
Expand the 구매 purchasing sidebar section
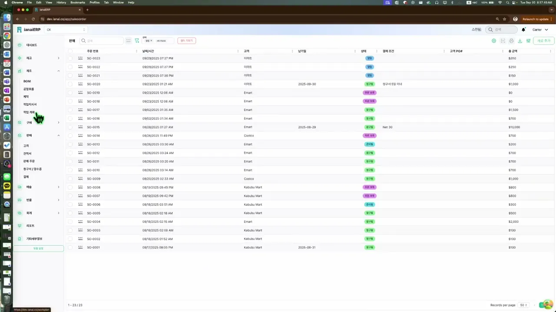coord(59,123)
